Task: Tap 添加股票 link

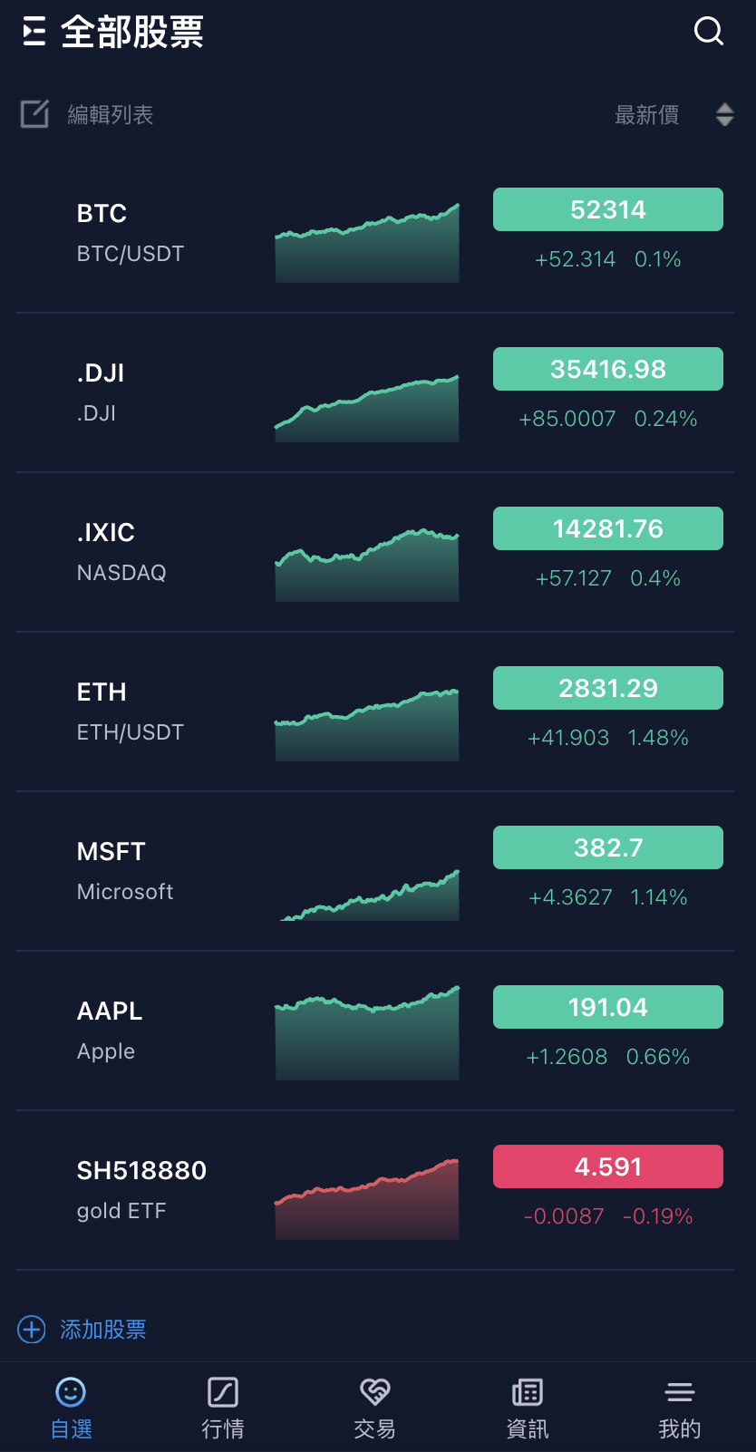Action: (x=103, y=1330)
